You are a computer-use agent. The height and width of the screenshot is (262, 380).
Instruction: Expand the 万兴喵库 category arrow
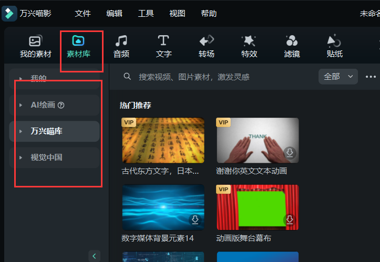21,131
